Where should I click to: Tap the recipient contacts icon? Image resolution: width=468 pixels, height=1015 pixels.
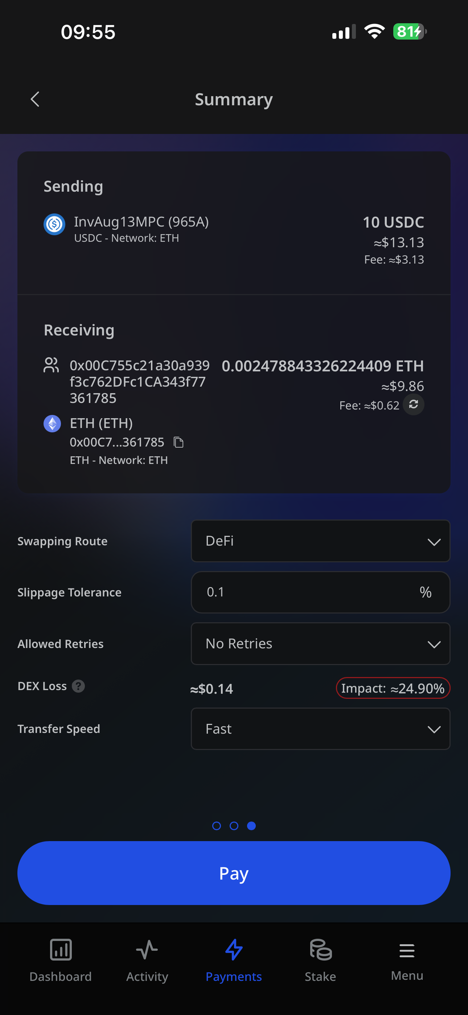(x=51, y=365)
